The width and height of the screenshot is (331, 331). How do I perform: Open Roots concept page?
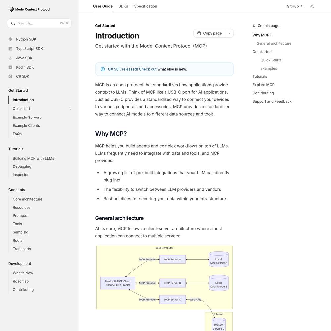click(x=17, y=240)
